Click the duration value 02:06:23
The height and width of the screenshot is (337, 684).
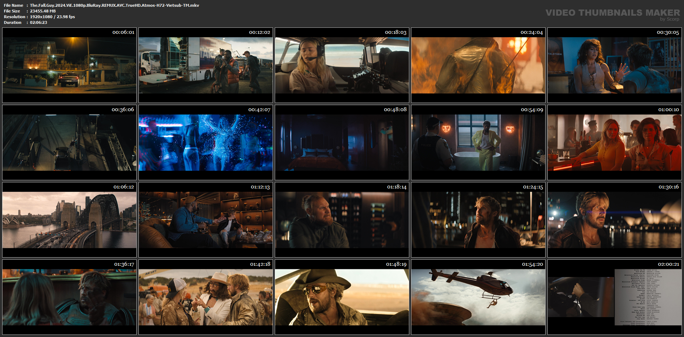pyautogui.click(x=39, y=22)
